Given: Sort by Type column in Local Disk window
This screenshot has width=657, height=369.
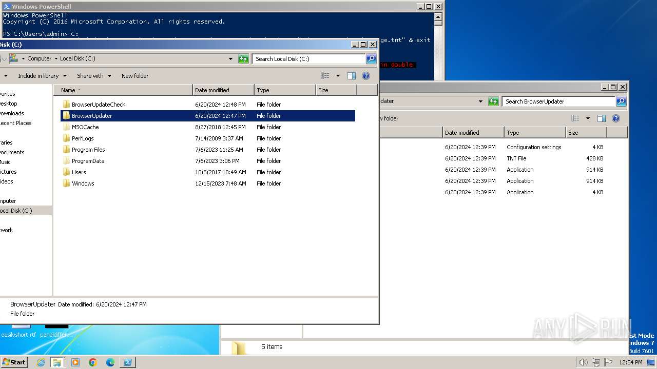Looking at the screenshot, I should (x=285, y=90).
